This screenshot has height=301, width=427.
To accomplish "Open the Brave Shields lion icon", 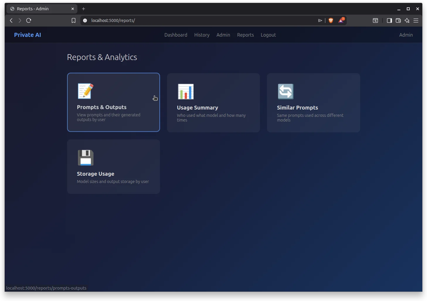I will click(x=331, y=20).
